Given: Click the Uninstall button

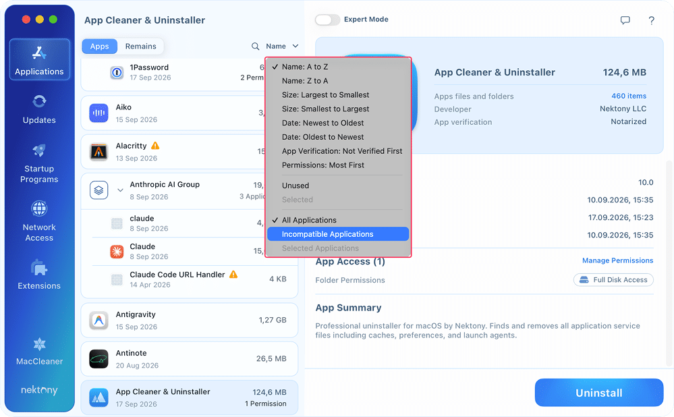Looking at the screenshot, I should pyautogui.click(x=599, y=393).
